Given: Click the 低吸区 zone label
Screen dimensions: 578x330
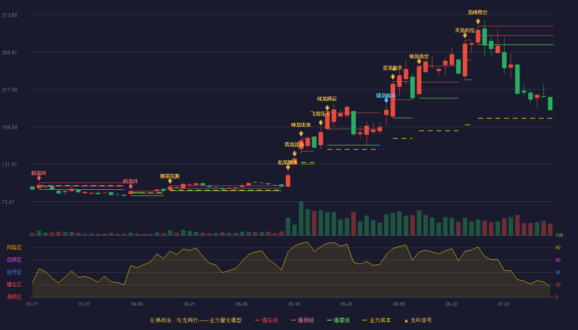Looking at the screenshot, I should click(x=14, y=297).
